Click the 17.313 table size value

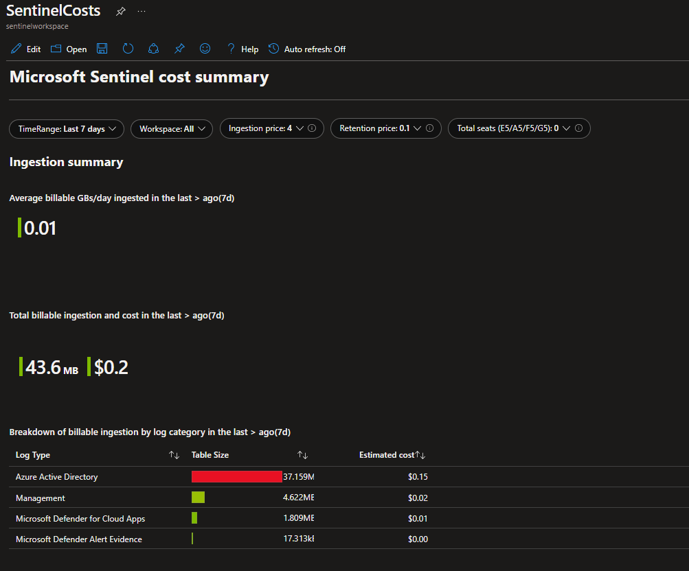pos(299,539)
